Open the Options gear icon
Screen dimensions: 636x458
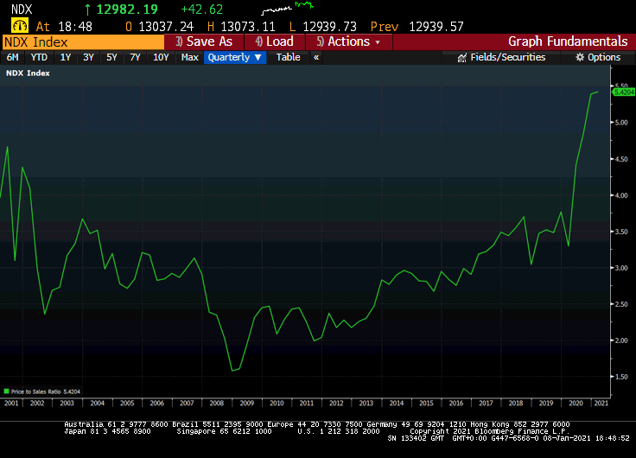pyautogui.click(x=580, y=57)
